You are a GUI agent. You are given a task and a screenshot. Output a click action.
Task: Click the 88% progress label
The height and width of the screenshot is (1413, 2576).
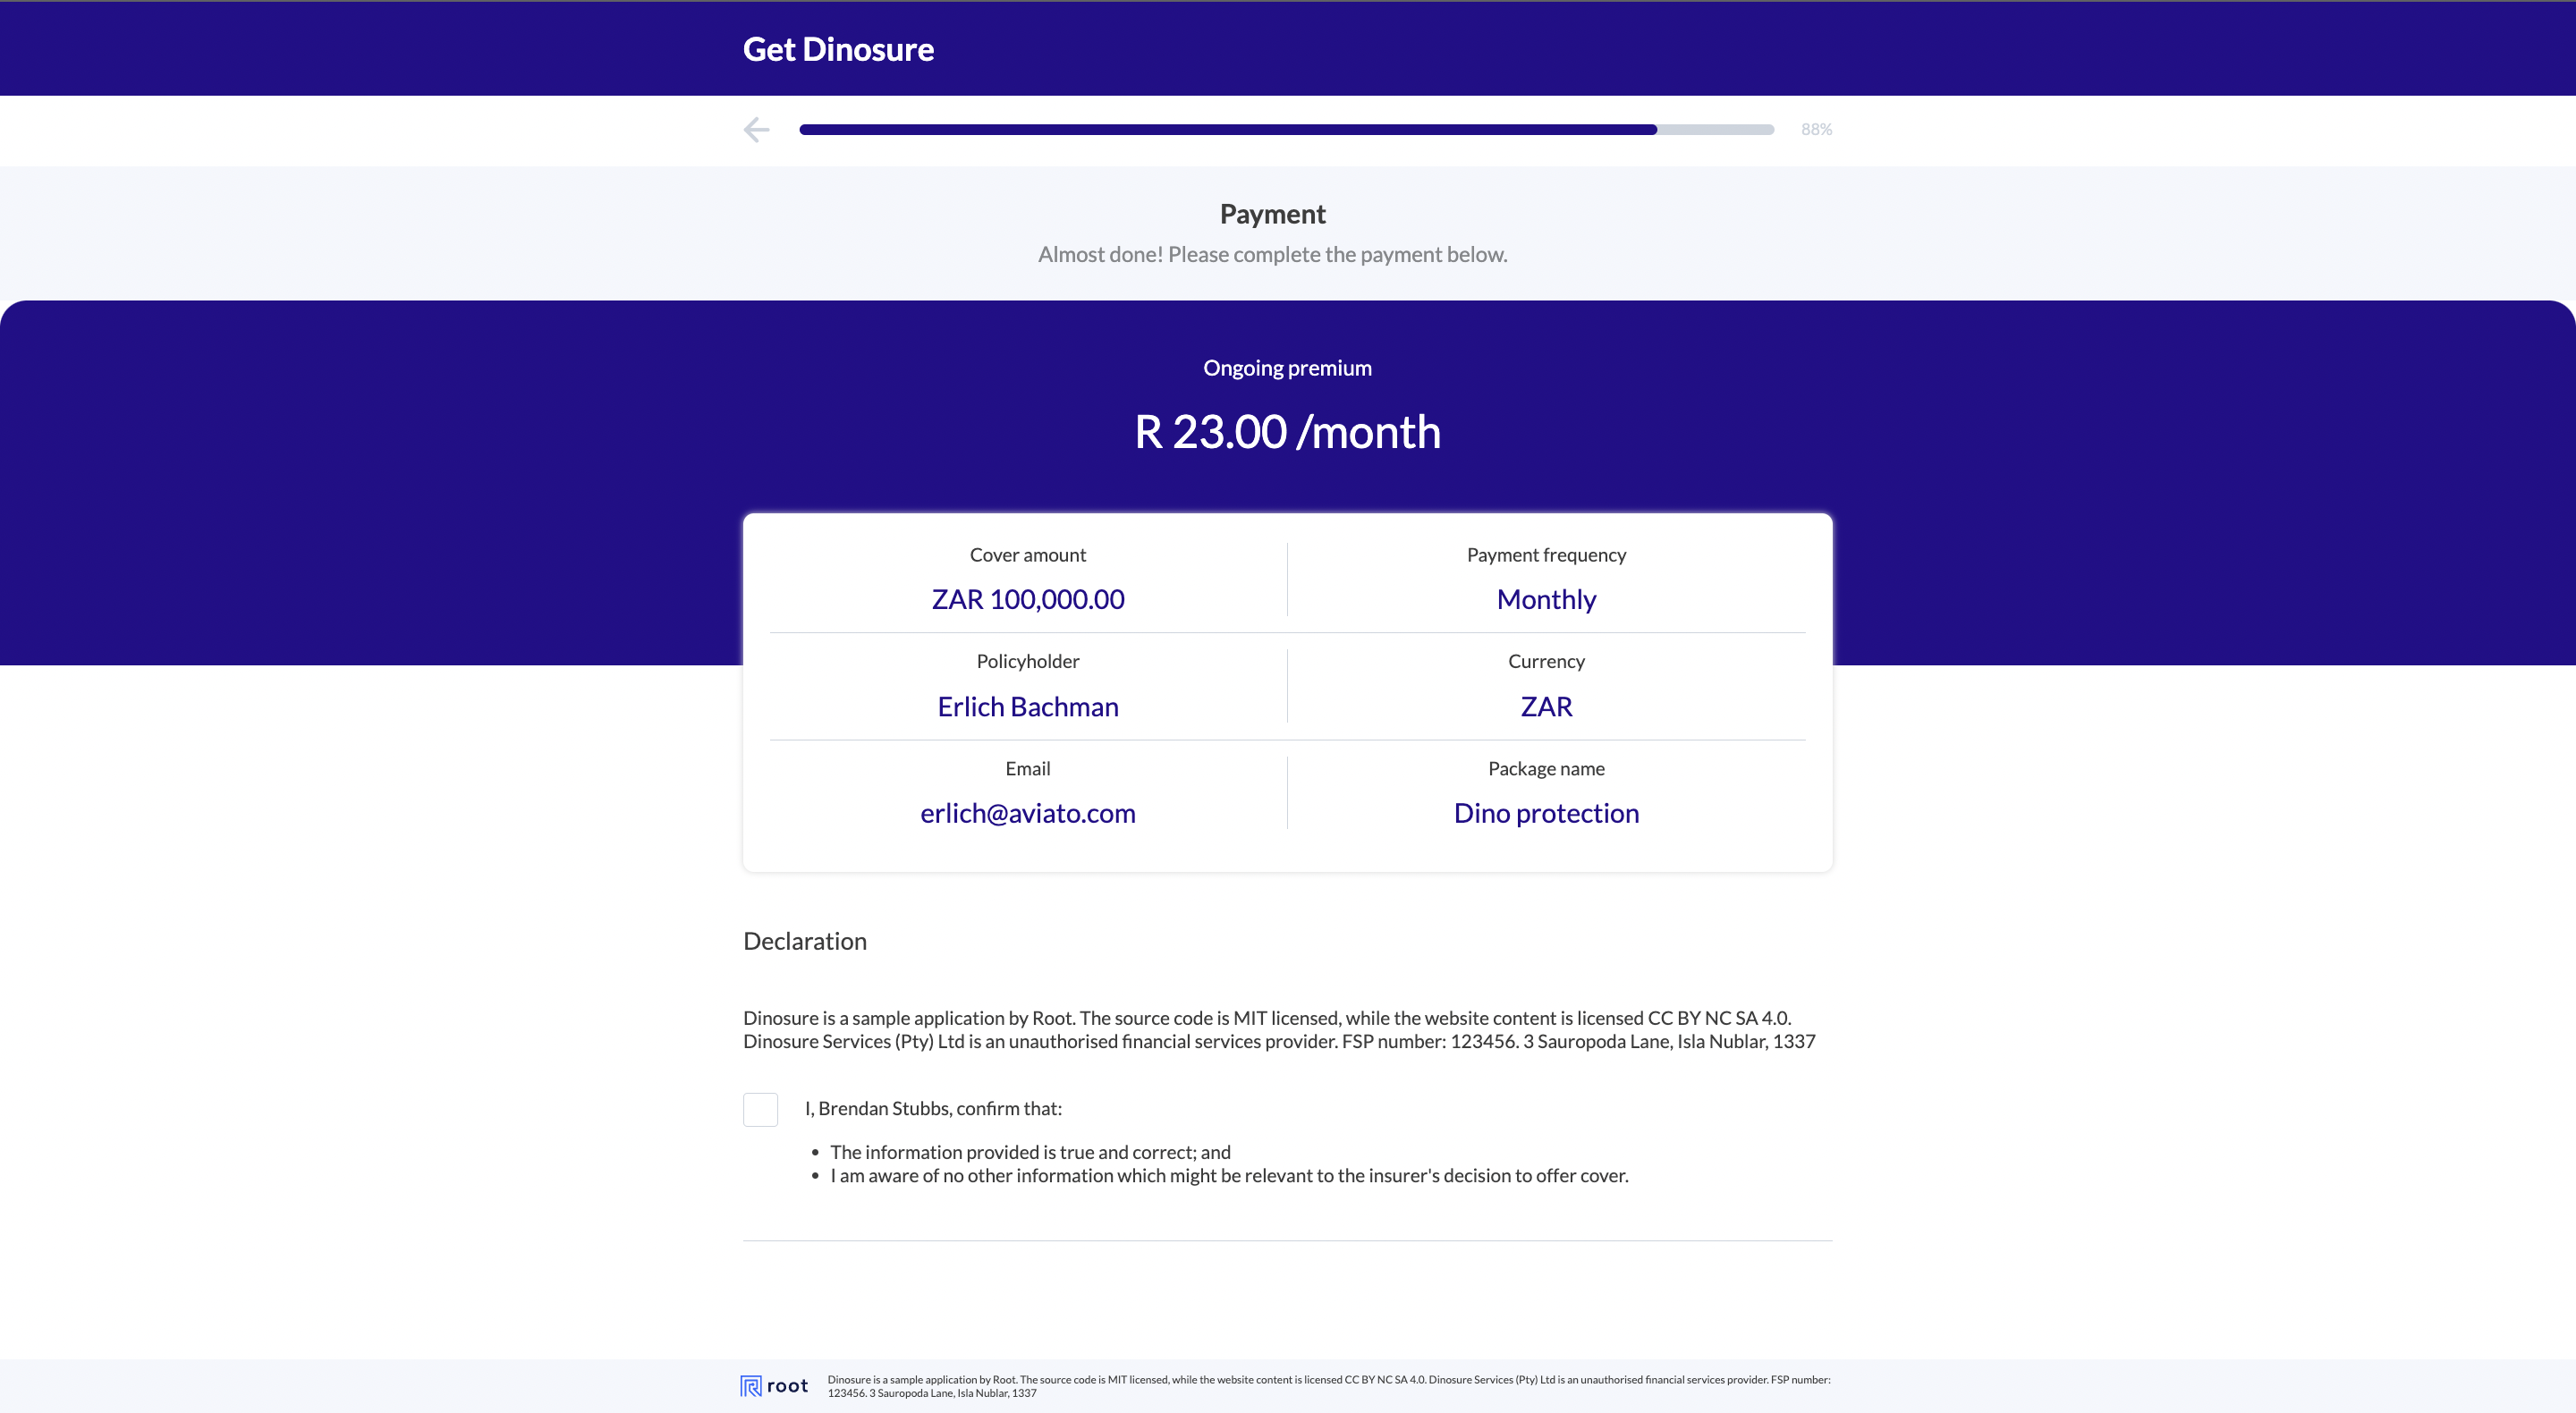pyautogui.click(x=1816, y=129)
